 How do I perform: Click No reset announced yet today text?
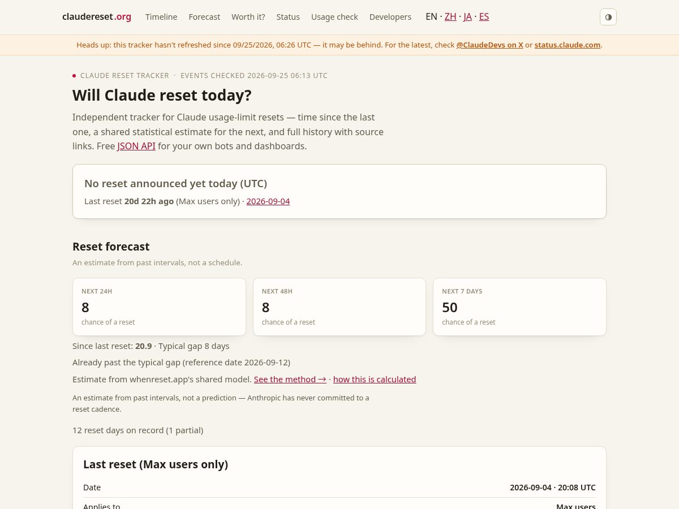175,183
